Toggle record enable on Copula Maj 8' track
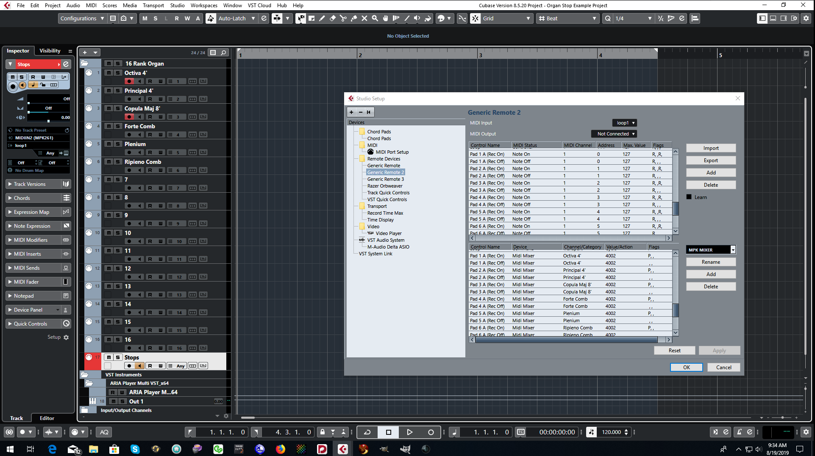Screen dimensions: 815x456 click(129, 117)
